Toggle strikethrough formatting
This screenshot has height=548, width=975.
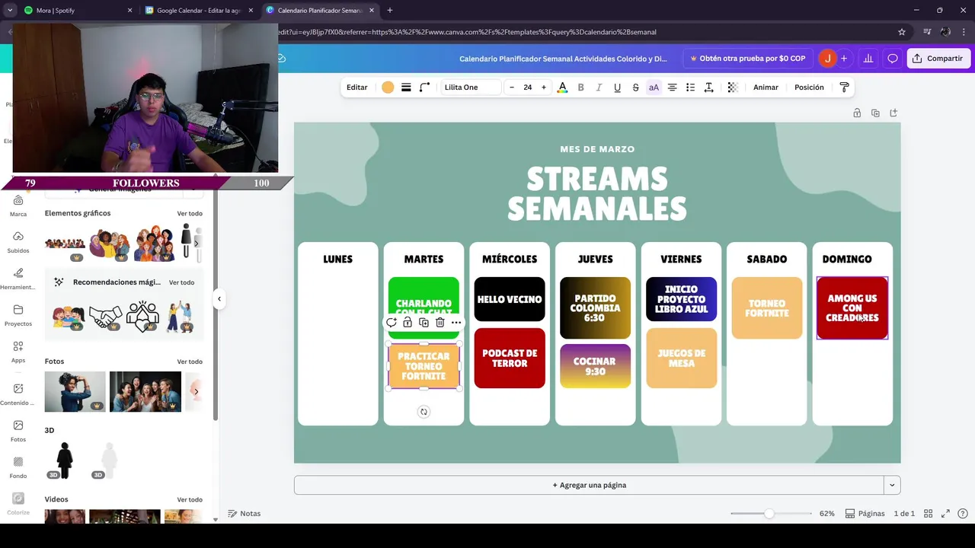[635, 88]
